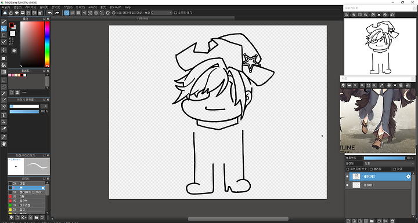This screenshot has height=223, width=418.
Task: Open the File menu
Action: [6, 7]
